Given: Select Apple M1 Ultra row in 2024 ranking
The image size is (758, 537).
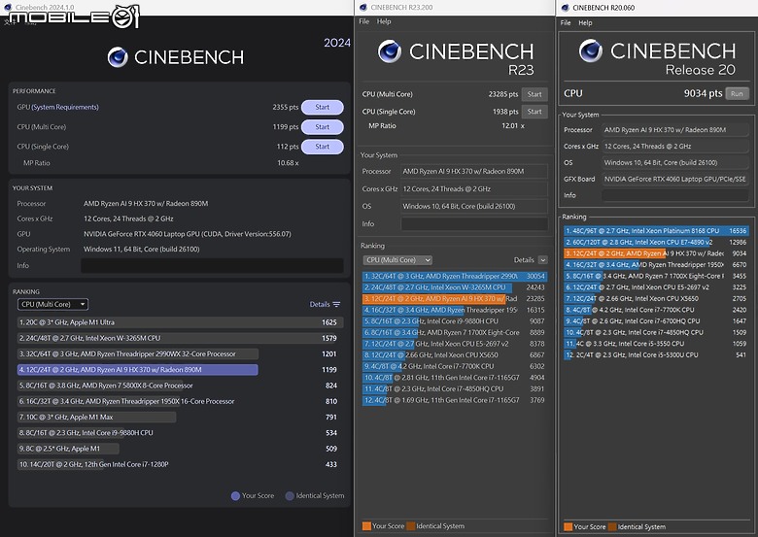Looking at the screenshot, I should tap(181, 322).
